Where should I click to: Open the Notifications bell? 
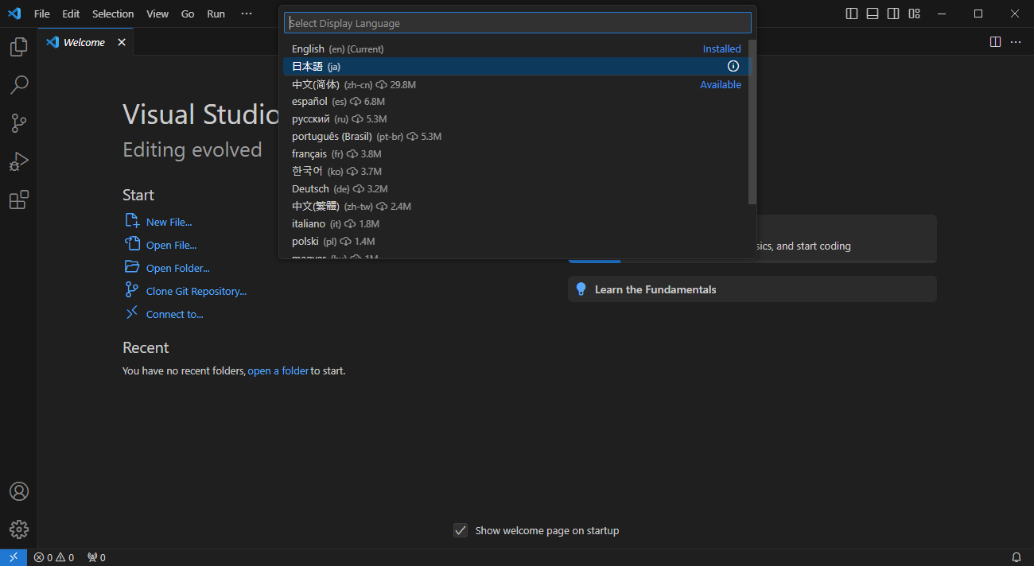click(x=1016, y=556)
